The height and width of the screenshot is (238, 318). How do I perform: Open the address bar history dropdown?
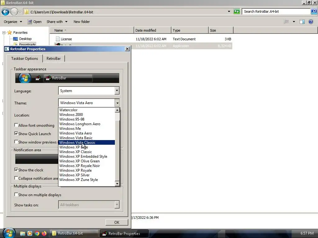coord(229,11)
